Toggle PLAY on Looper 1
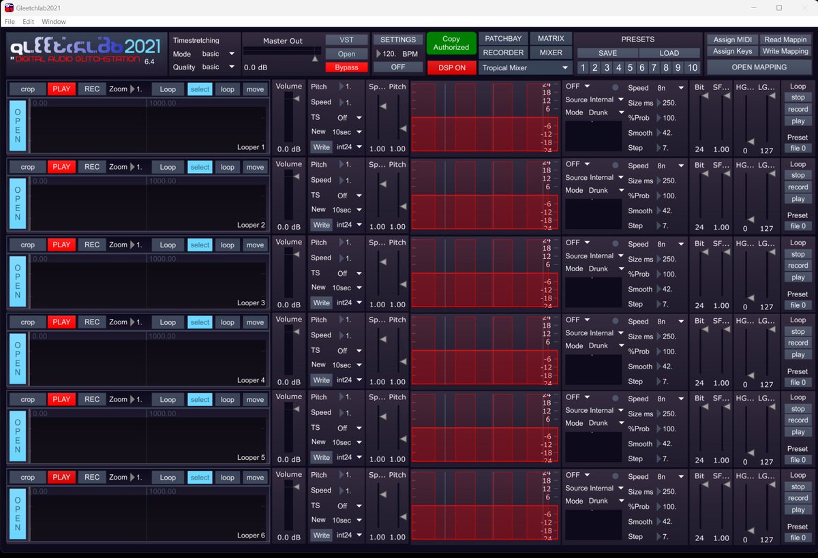The image size is (818, 558). [x=61, y=89]
